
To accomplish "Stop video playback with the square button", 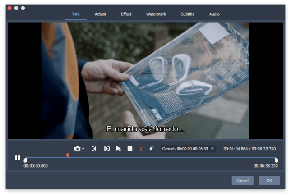I will [130, 149].
